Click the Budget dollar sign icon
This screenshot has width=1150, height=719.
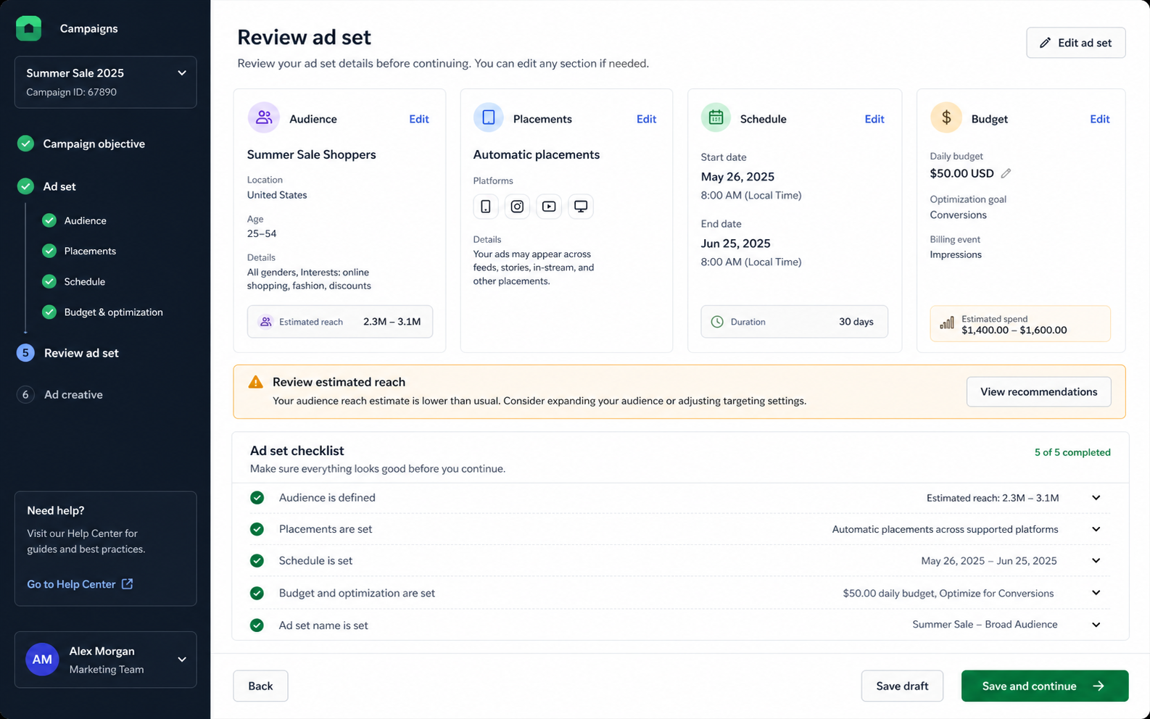946,117
